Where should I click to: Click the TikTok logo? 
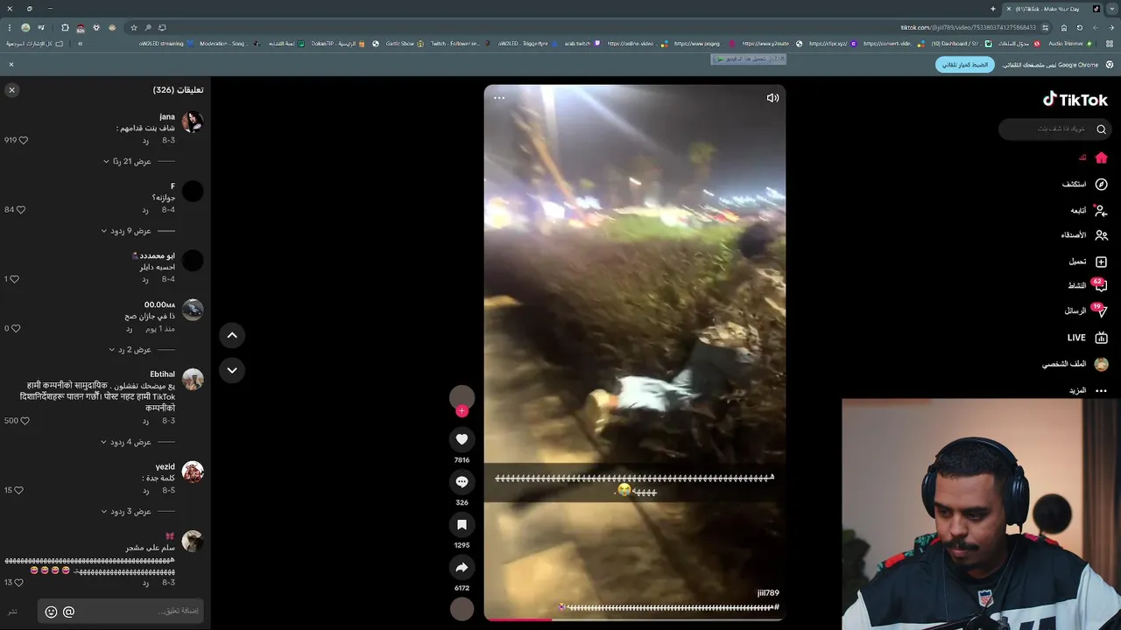(1075, 99)
